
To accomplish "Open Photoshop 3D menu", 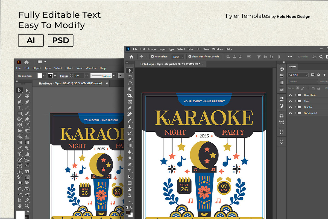I will pos(199,49).
